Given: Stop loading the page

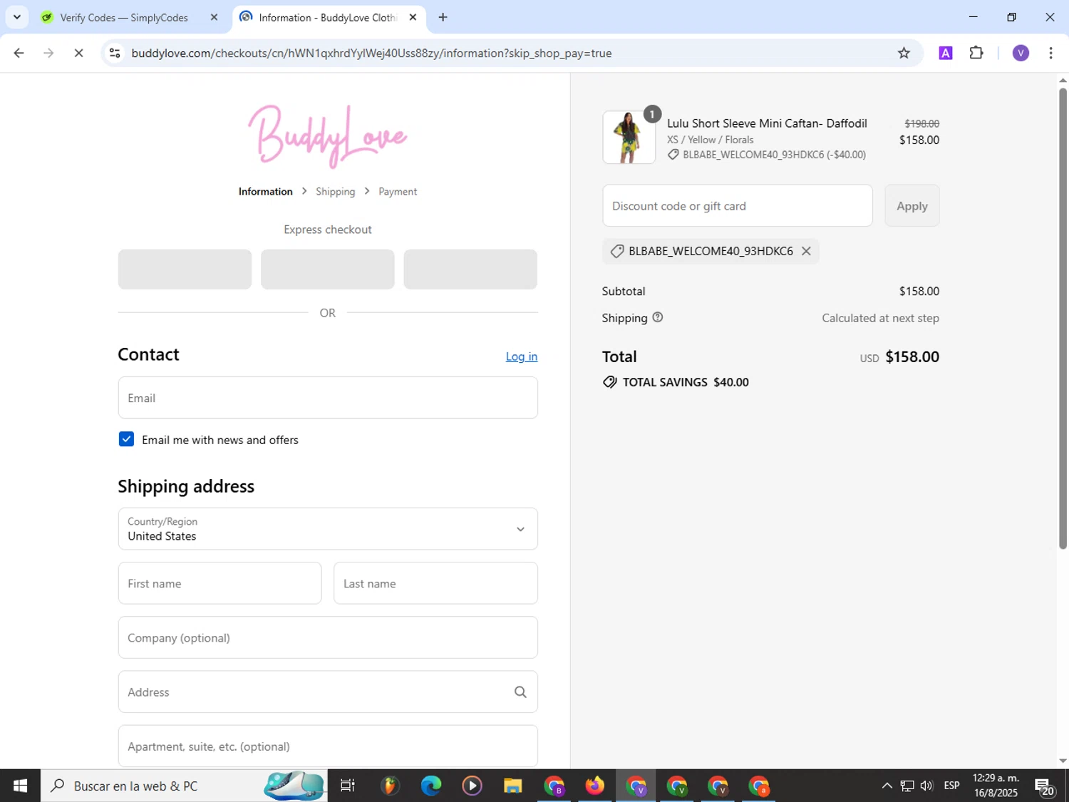Looking at the screenshot, I should (x=79, y=53).
